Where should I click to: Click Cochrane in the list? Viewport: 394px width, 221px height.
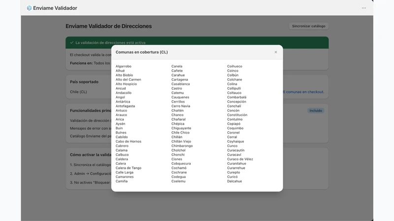(179, 172)
